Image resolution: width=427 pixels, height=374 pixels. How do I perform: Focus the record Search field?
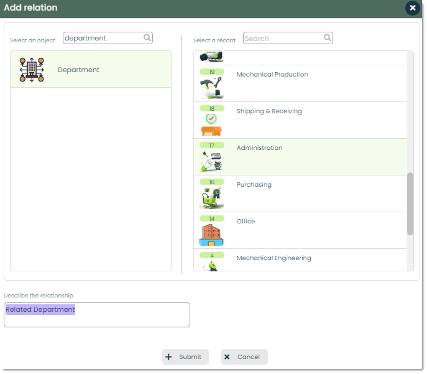(x=288, y=38)
